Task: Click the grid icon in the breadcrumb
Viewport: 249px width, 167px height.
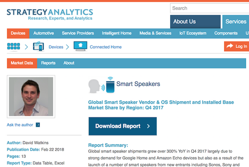Action: 14,47
